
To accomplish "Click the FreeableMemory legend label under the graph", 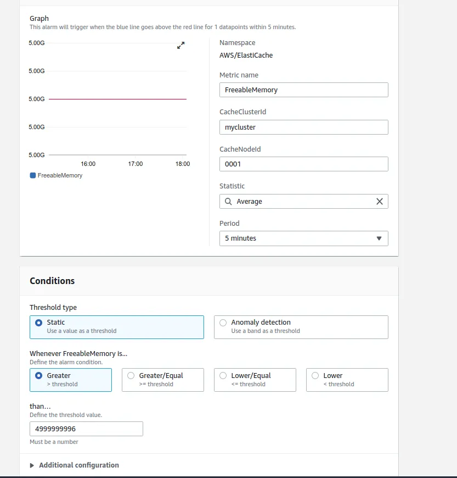I will click(x=60, y=175).
